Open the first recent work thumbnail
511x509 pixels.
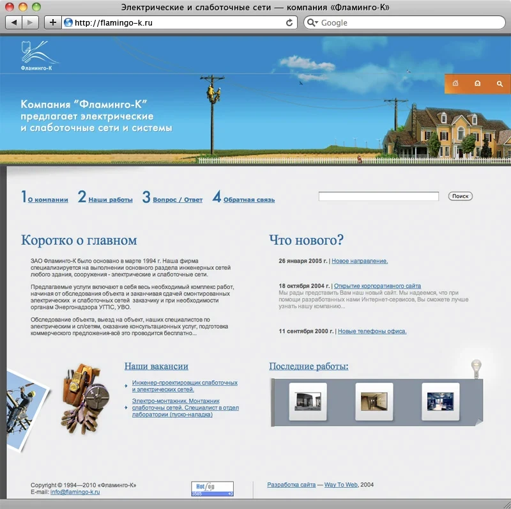pos(308,402)
